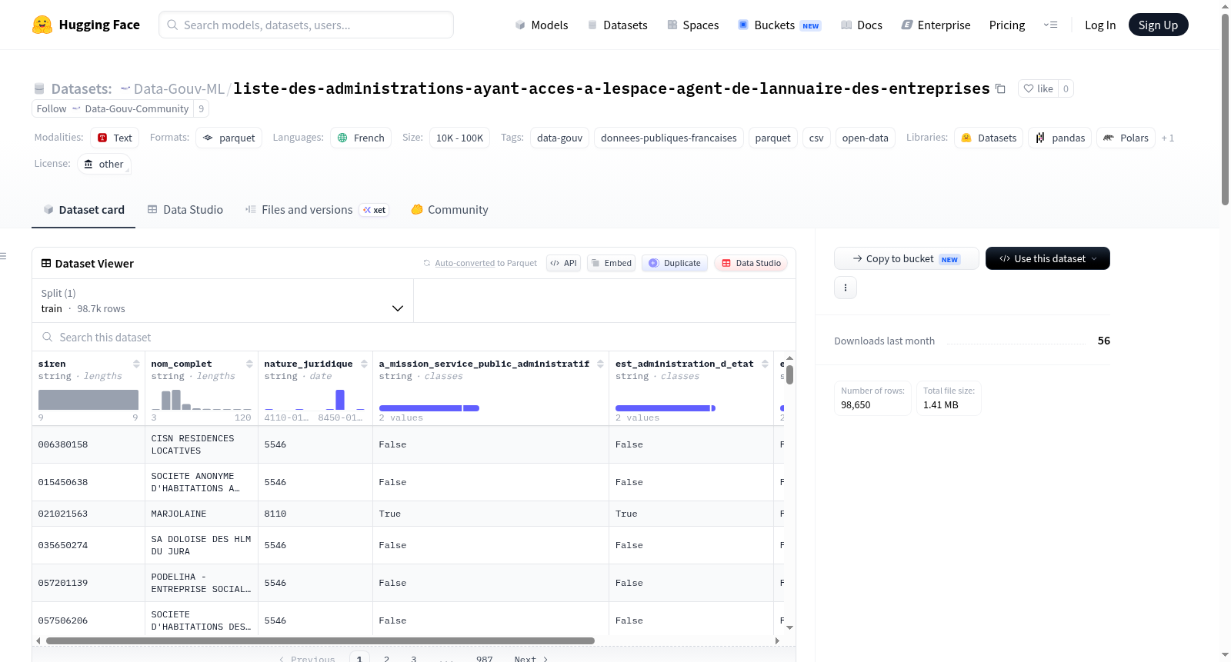Open the navigation overflow menu icon
The height and width of the screenshot is (662, 1231).
tap(1050, 25)
